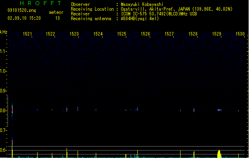
Task: Click the 0.7 kHz frequency label
Action: [x=3, y=130]
